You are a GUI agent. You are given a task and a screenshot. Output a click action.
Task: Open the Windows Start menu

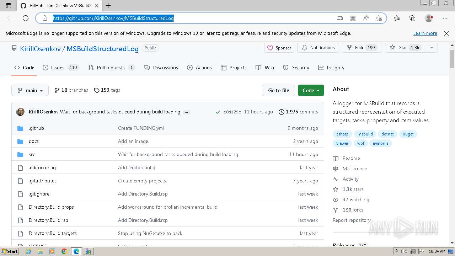(10, 251)
